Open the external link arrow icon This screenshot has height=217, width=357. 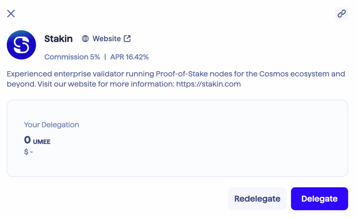(127, 39)
